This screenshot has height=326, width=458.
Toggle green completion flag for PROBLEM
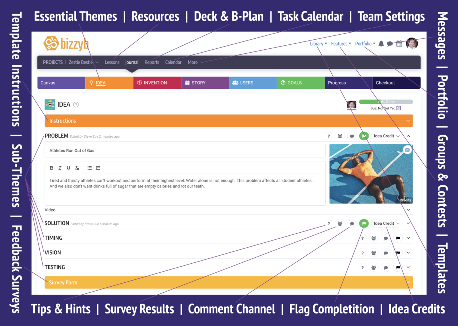point(364,136)
